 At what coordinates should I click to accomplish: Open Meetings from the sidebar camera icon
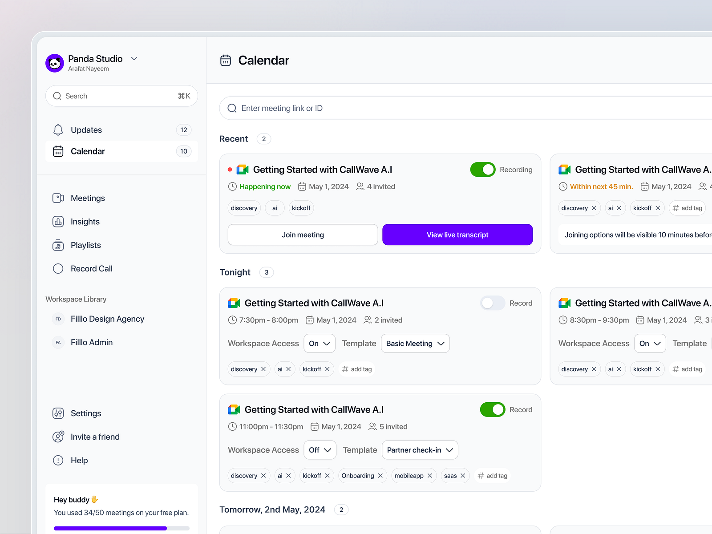point(58,198)
